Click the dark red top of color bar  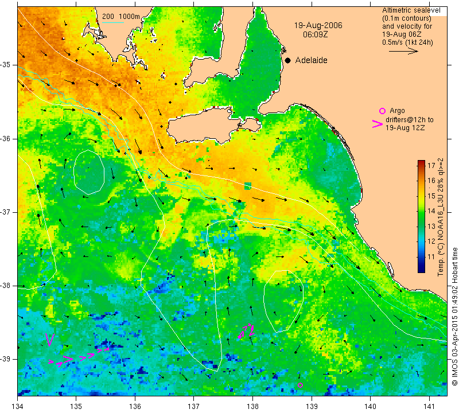pos(421,162)
